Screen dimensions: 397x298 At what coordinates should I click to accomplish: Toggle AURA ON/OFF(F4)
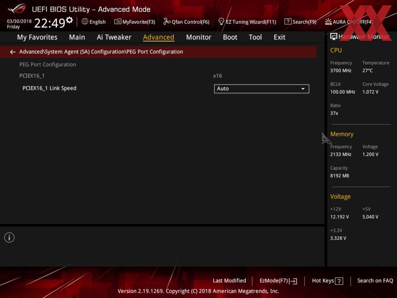point(349,22)
